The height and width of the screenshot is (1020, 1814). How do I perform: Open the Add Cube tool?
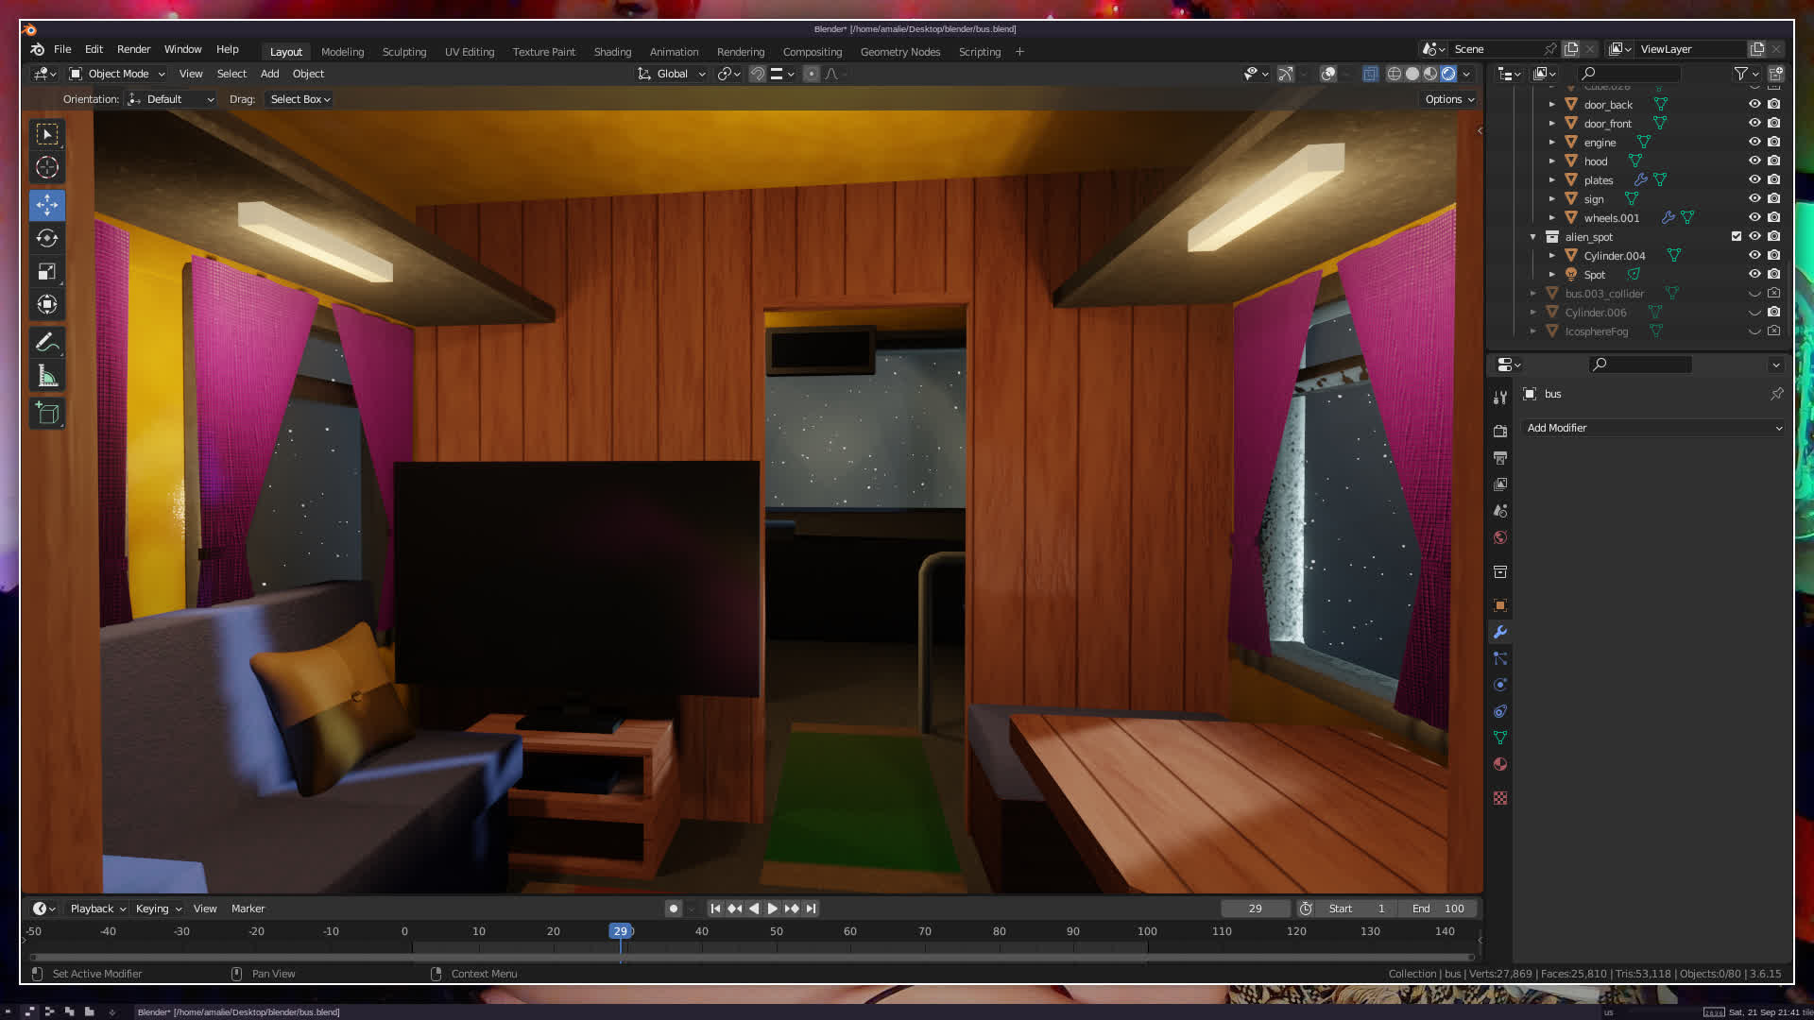click(x=47, y=414)
